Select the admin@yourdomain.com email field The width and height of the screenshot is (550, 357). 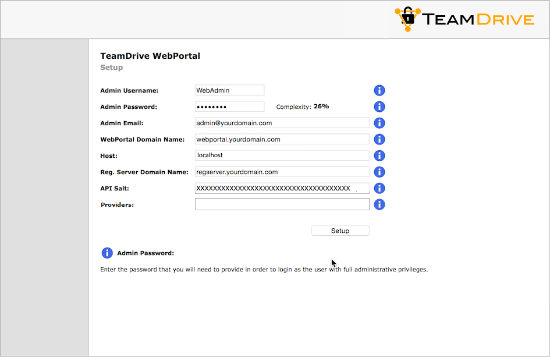coord(282,122)
